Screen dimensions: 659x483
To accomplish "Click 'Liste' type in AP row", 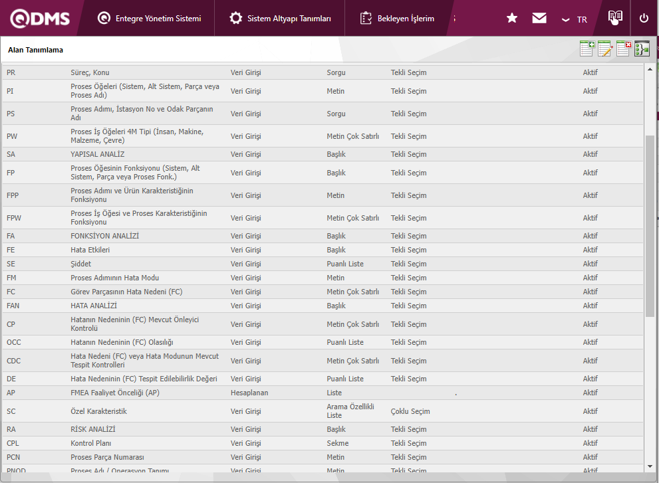I will coord(334,393).
